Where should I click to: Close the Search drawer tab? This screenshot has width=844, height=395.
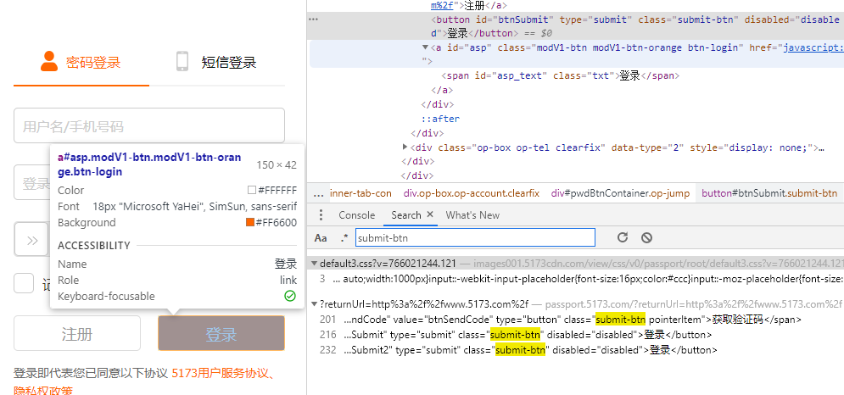coord(430,214)
